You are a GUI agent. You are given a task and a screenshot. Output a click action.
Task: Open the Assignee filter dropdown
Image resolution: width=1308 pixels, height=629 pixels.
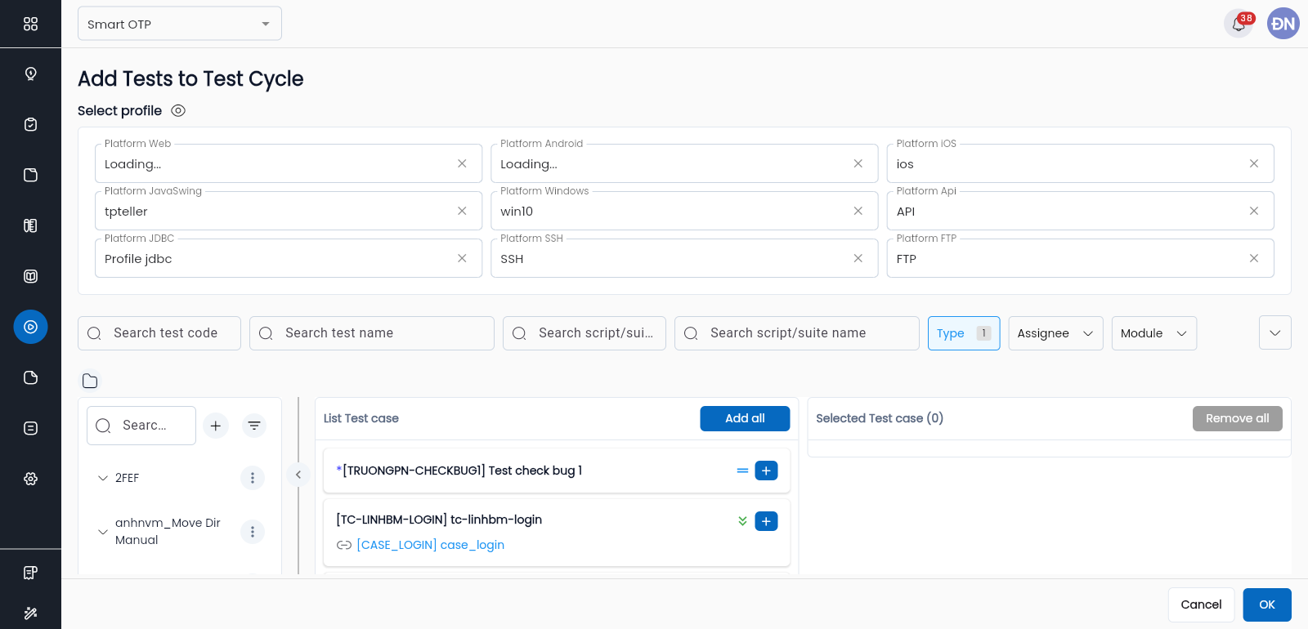1055,333
